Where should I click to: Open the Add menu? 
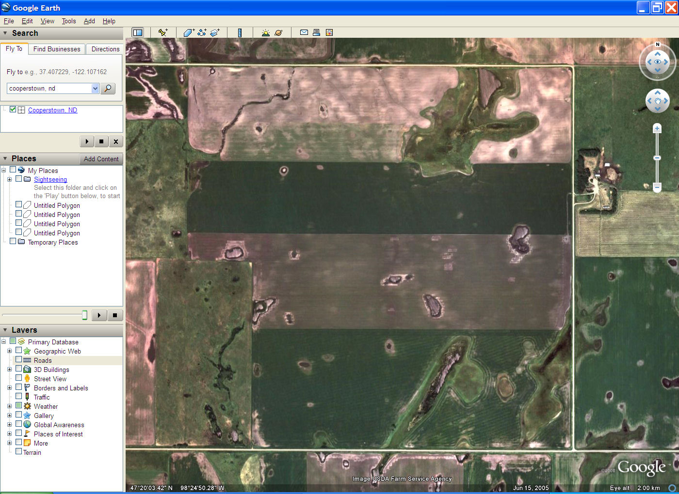(x=89, y=21)
